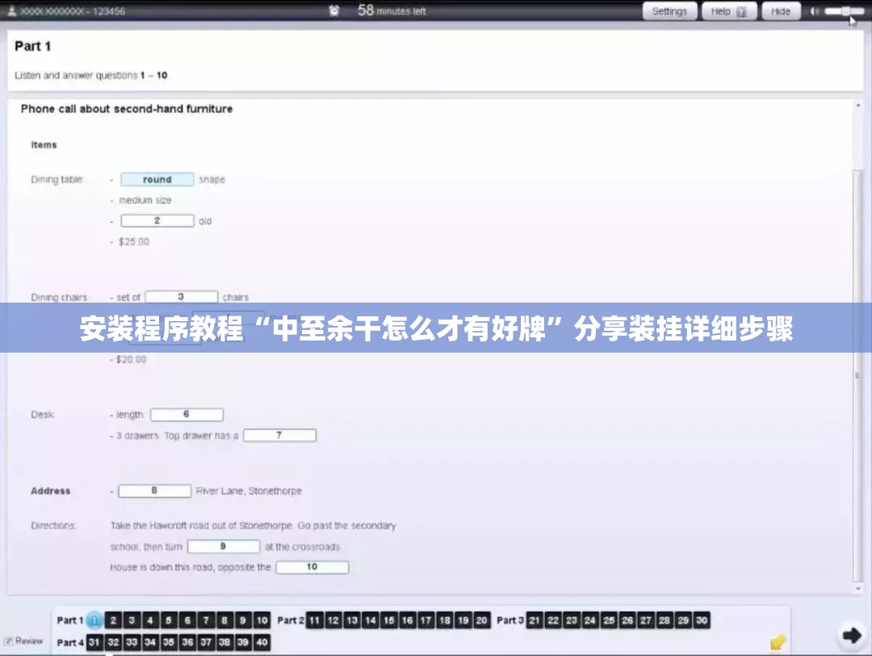Go to question 7 in navigator

206,620
